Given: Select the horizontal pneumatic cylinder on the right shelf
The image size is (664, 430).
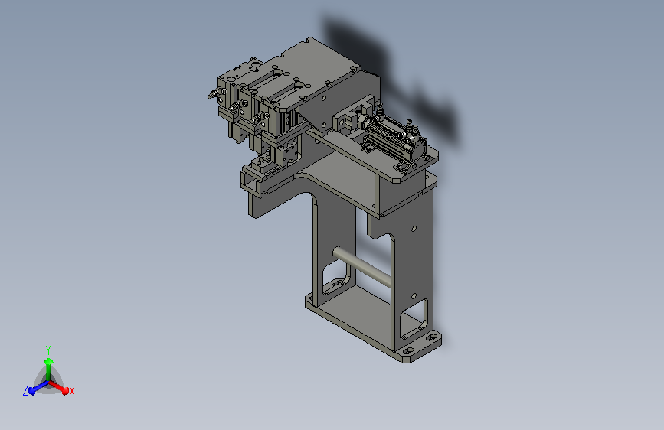Looking at the screenshot, I should click(x=394, y=138).
